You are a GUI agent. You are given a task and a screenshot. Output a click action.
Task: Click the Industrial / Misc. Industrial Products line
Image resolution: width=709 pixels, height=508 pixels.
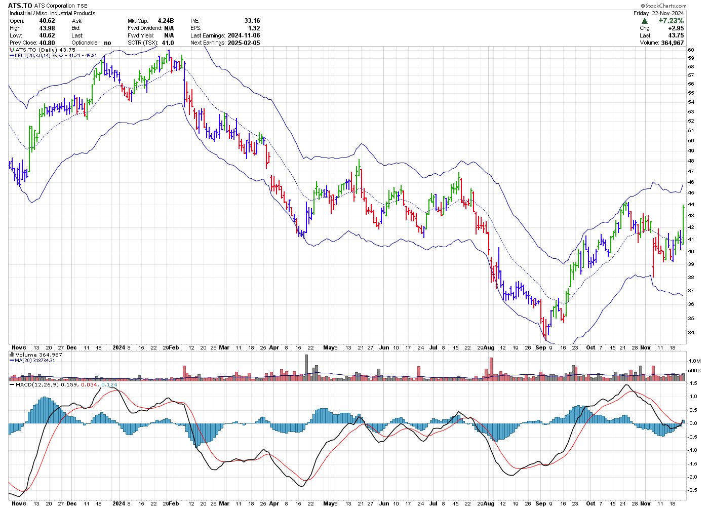(53, 13)
